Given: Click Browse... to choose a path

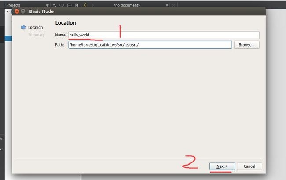Looking at the screenshot, I should (x=246, y=45).
